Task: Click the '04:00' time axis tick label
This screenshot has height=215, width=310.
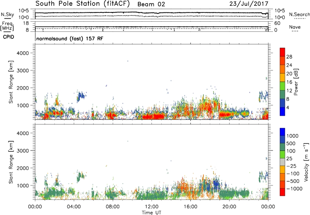Action: 74,207
